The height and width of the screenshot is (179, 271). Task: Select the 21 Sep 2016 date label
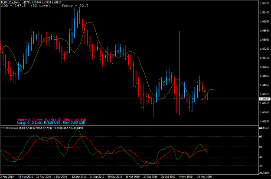tap(97, 176)
